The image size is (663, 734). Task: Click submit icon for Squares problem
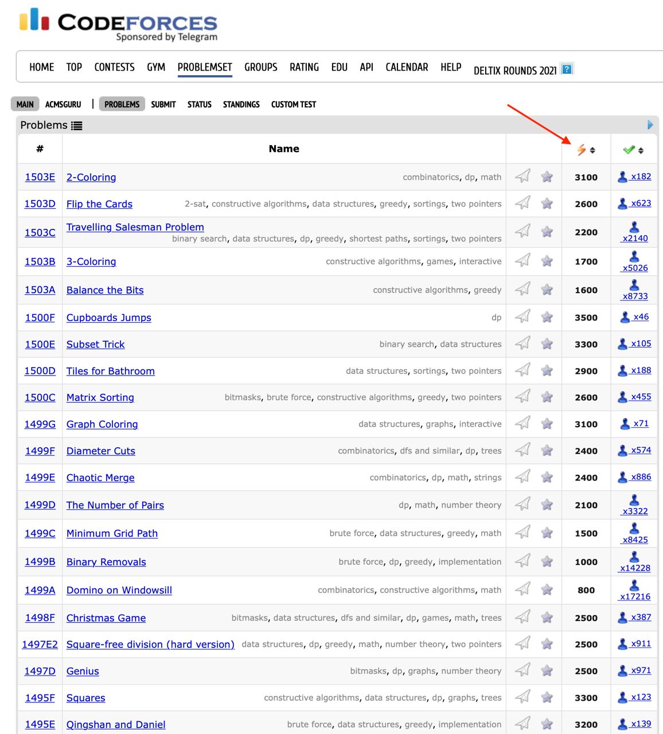(522, 697)
